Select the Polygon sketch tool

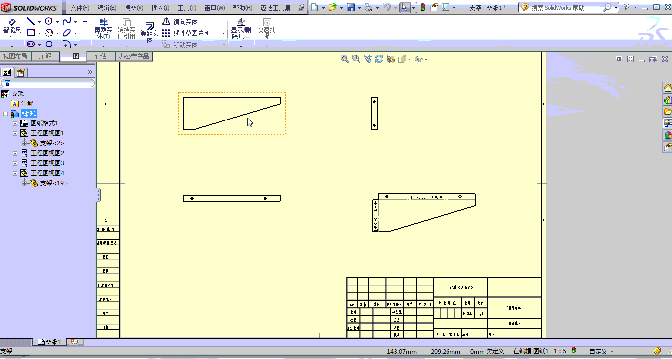[49, 44]
